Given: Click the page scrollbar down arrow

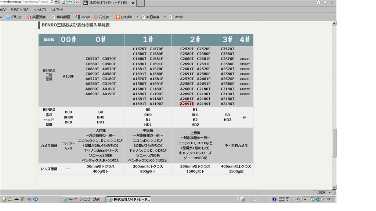Looking at the screenshot, I should click(334, 187).
